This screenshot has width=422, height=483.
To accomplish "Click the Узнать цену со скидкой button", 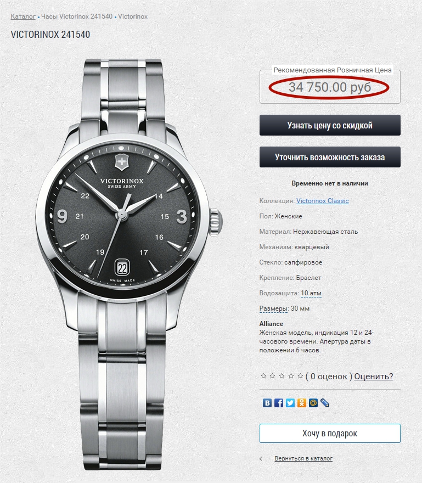I will [x=330, y=125].
